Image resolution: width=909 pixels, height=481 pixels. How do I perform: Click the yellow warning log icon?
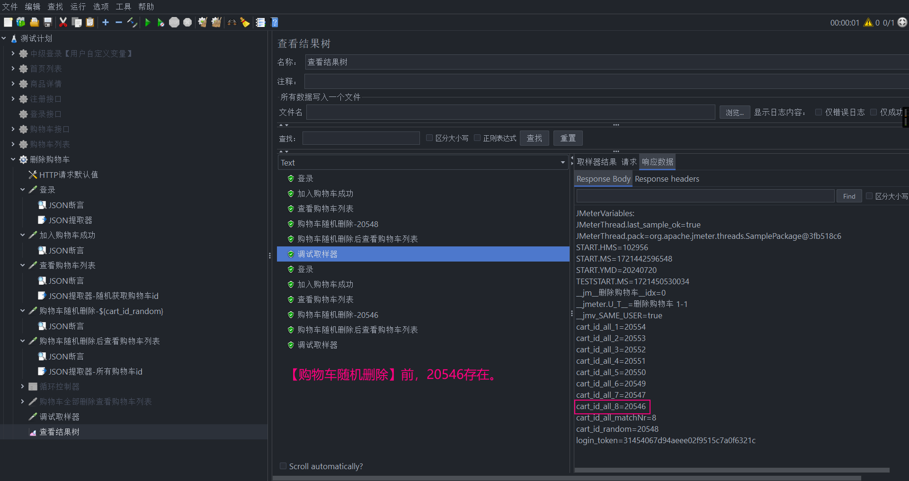868,22
